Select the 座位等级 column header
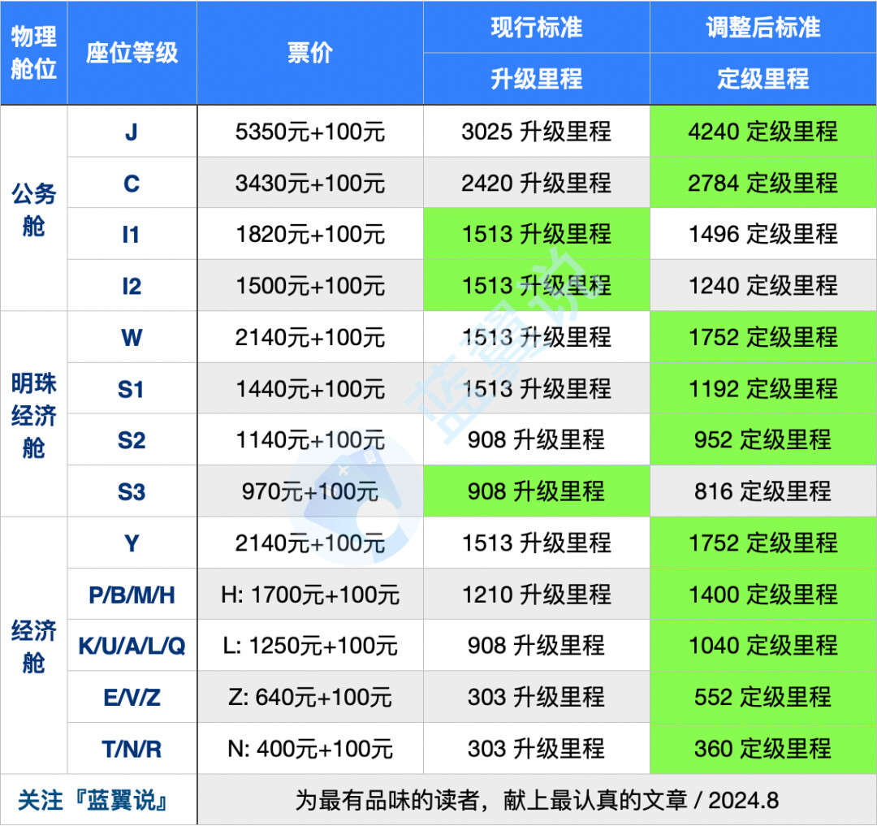 tap(132, 53)
